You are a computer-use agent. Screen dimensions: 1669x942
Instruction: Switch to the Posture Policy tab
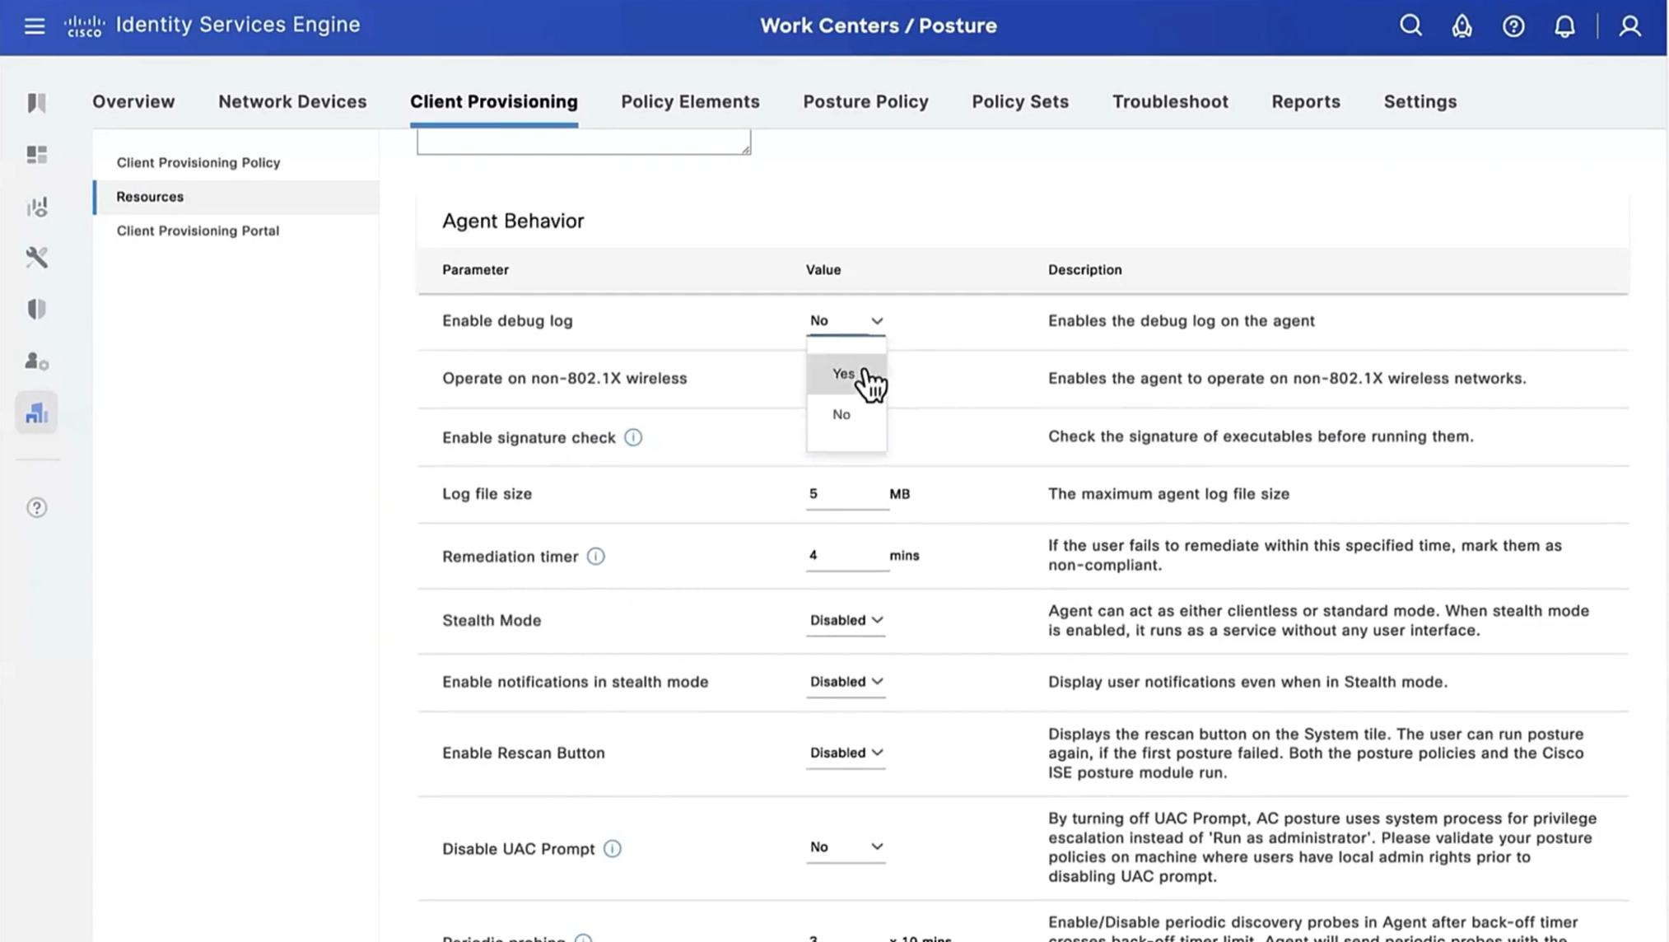(865, 101)
